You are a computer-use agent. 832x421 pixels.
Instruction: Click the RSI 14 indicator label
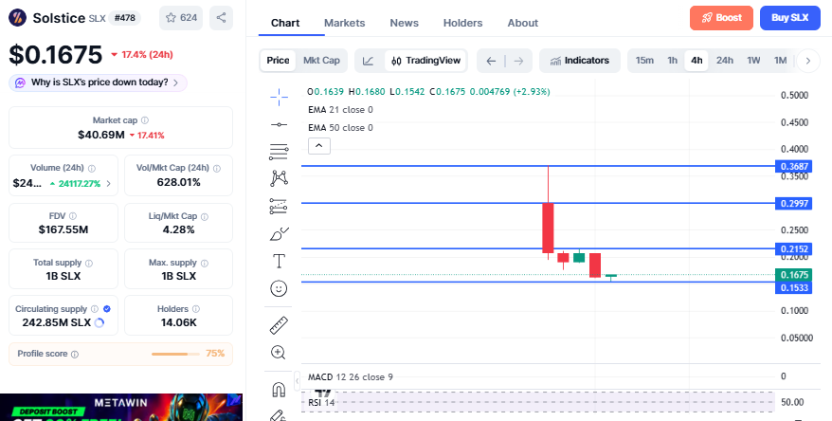click(321, 403)
